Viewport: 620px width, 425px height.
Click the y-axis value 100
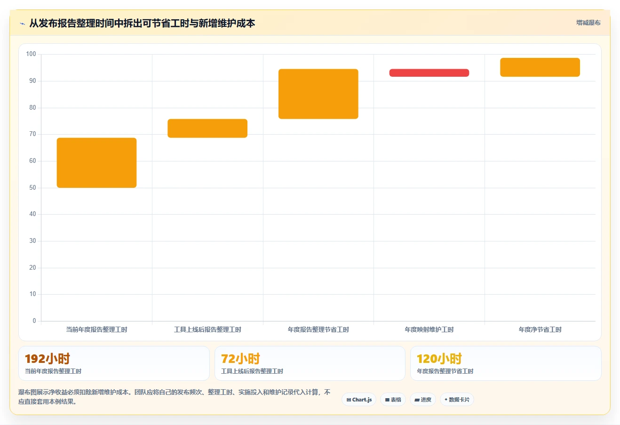point(31,54)
